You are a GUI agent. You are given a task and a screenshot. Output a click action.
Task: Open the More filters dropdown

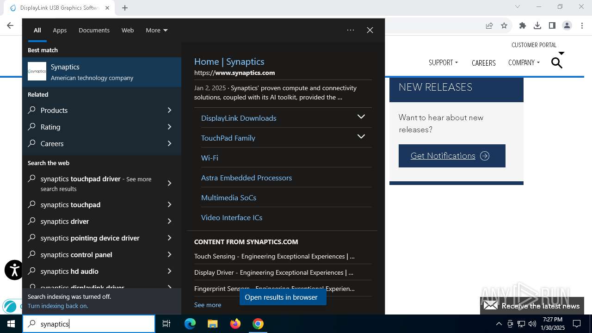(x=157, y=30)
